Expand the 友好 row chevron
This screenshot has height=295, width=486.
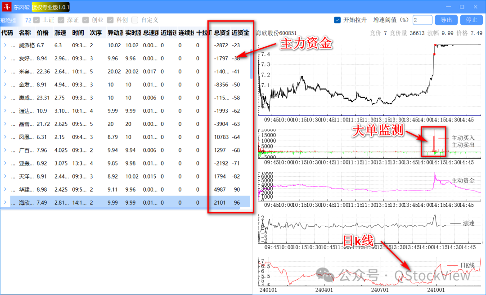(5, 58)
